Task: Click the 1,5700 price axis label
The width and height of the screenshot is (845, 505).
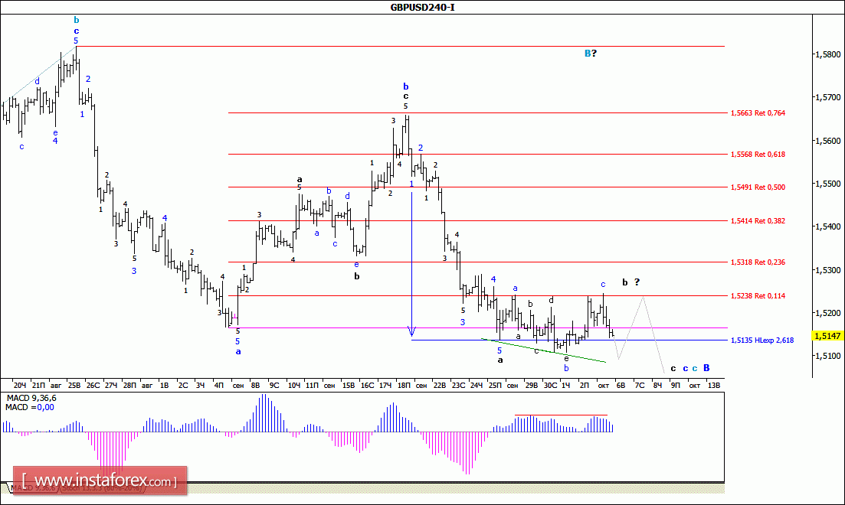Action: [x=829, y=97]
